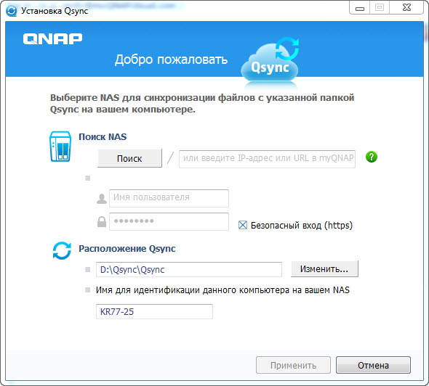Click the D:\Qsync\Qsync path field
Image resolution: width=429 pixels, height=386 pixels.
189,269
